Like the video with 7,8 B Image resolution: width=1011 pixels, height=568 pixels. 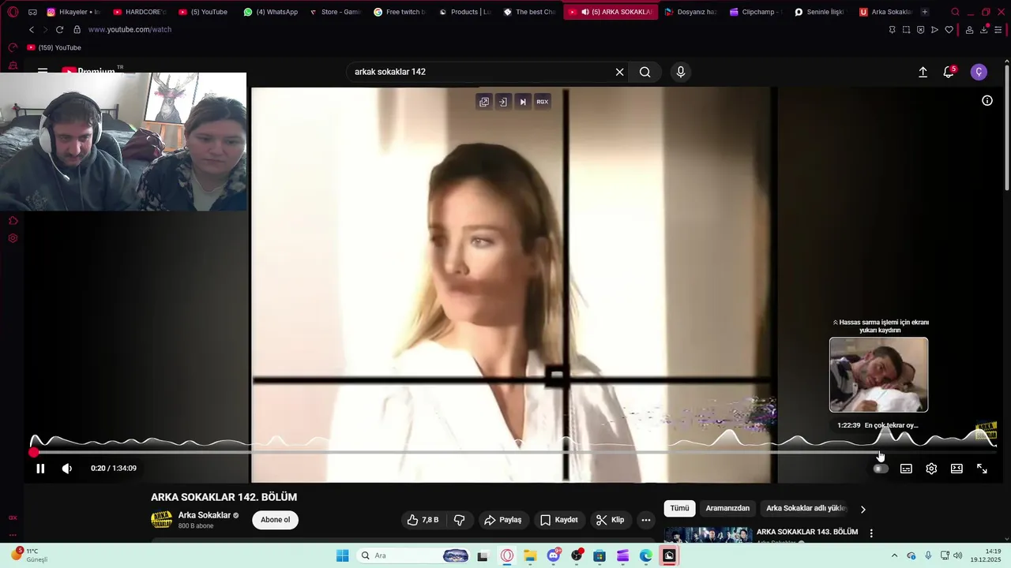(x=423, y=520)
